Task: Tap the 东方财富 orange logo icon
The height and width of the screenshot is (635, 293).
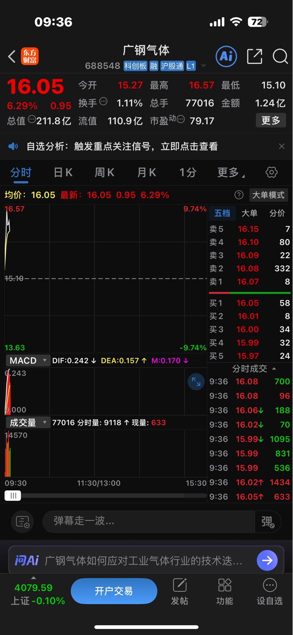Action: (x=30, y=56)
